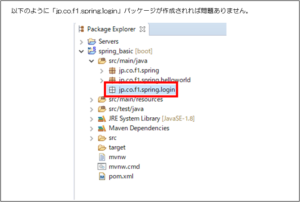
Task: Collapse the spring_basic project node
Action: point(81,51)
